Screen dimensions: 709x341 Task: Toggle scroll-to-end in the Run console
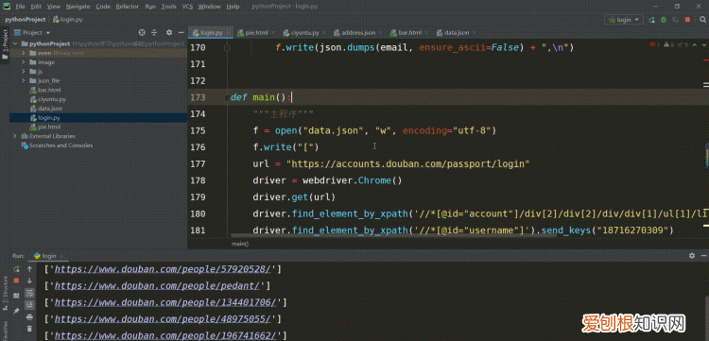tap(29, 304)
